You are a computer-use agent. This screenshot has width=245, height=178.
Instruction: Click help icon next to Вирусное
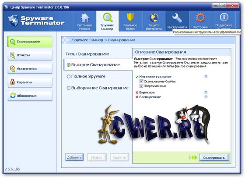pyautogui.click(x=206, y=92)
